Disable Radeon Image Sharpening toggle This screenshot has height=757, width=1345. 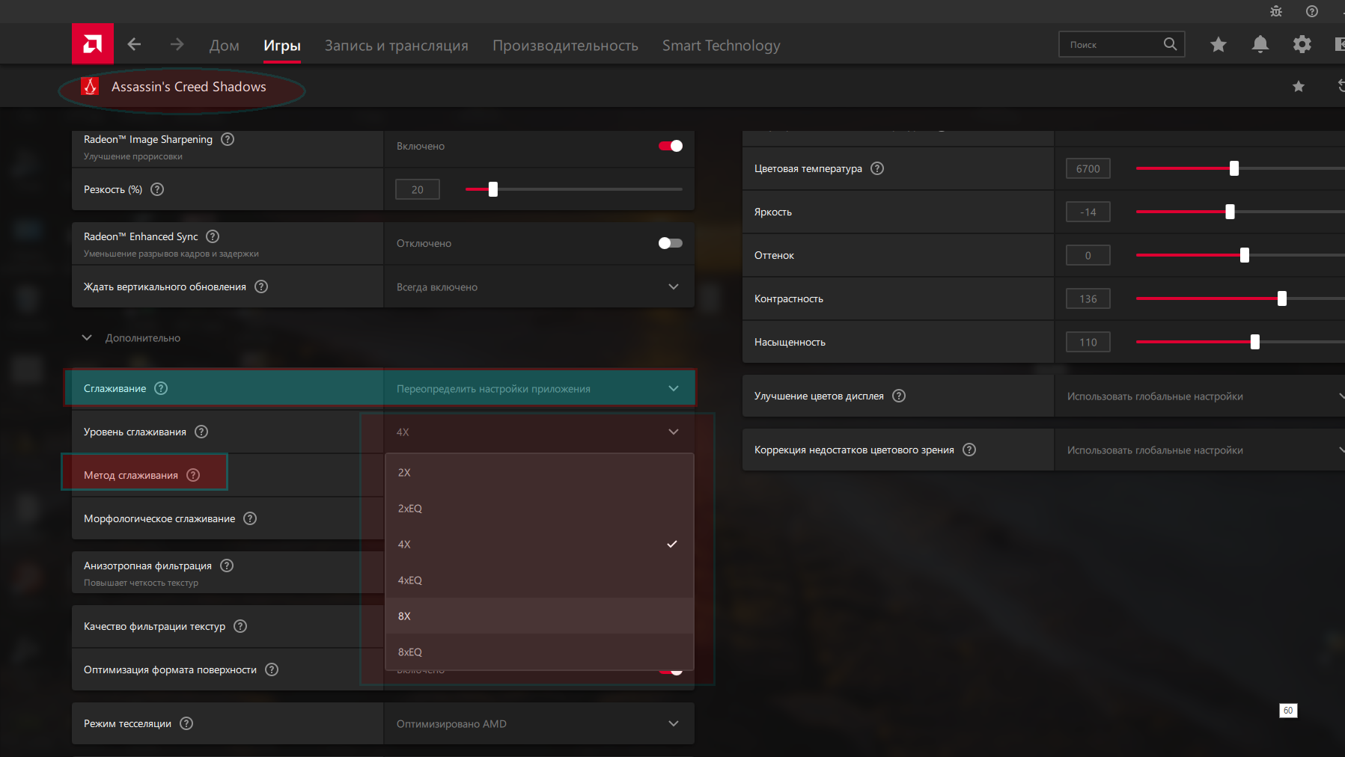coord(670,146)
